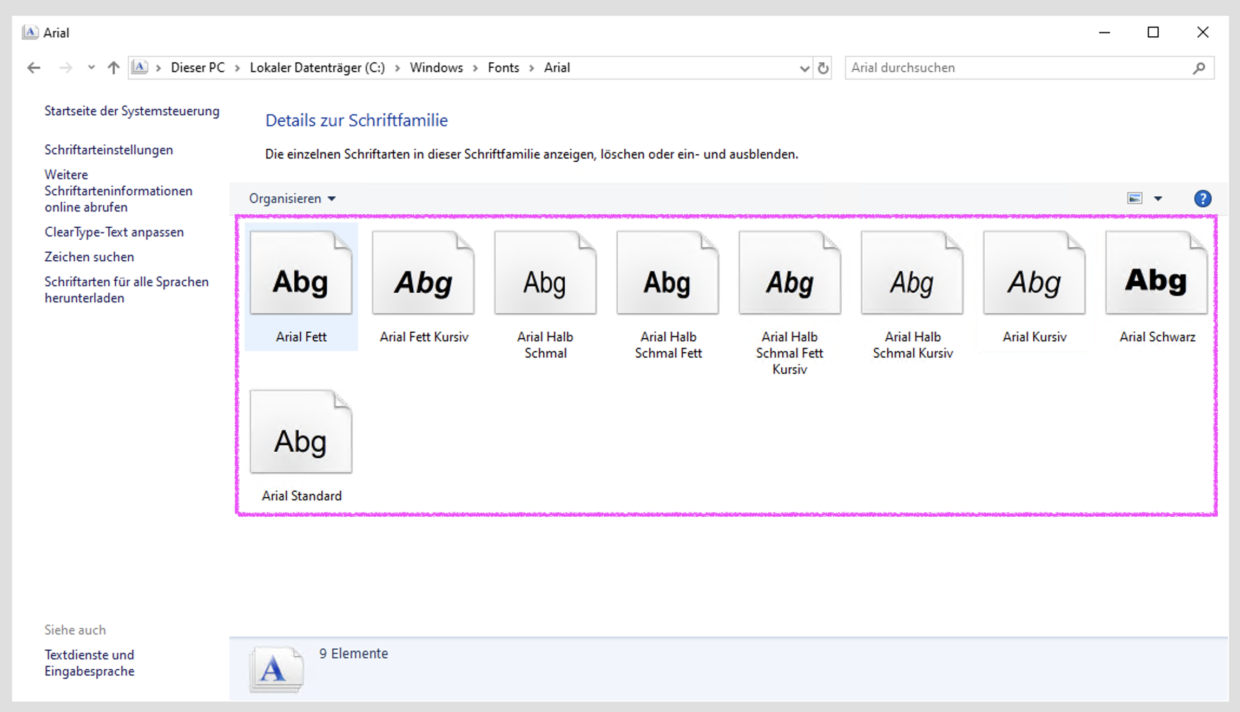Open Weitere Schriftarteninformationen online abrufen
Screen dimensions: 1240x712
(118, 191)
